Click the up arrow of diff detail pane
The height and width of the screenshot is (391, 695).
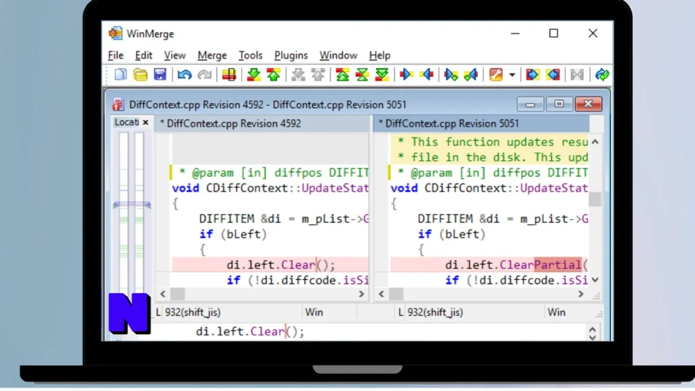pyautogui.click(x=593, y=329)
